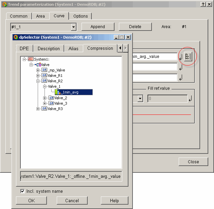Click the third empty DPE field
The image size is (214, 209).
tap(155, 78)
